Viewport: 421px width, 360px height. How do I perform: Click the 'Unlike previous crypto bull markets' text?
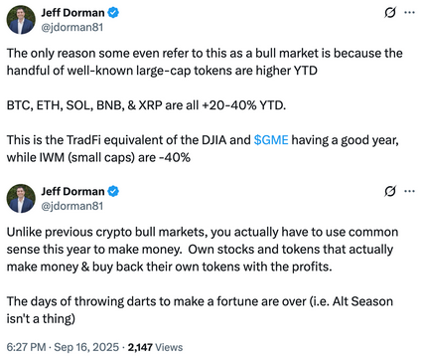point(203,250)
